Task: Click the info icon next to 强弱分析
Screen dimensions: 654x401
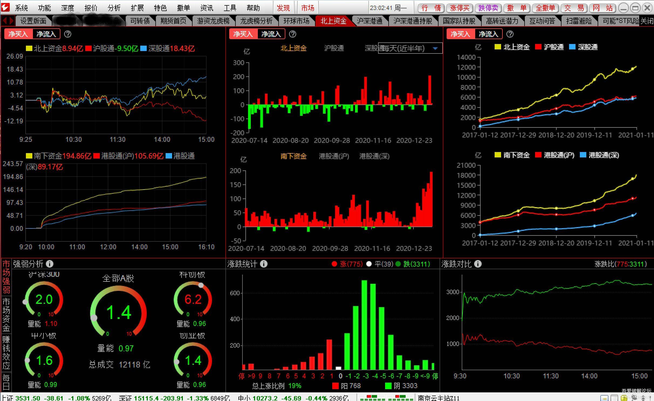Action: 50,264
